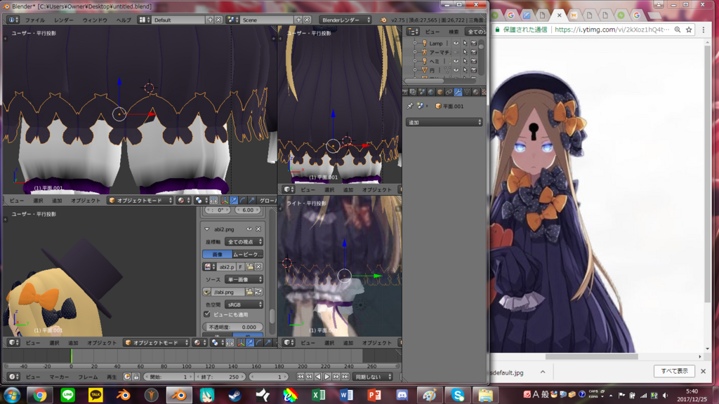The image size is (719, 404).
Task: Open image browser folder next to F button
Action: point(250,267)
